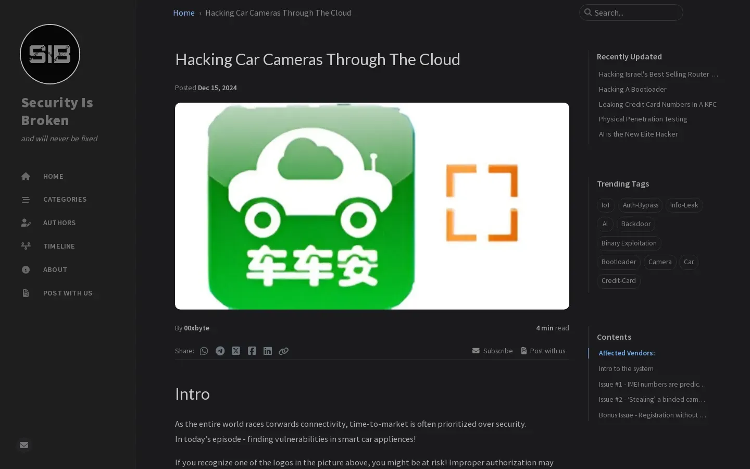This screenshot has height=469, width=750.
Task: Select the Backdoor trending tag
Action: point(636,224)
